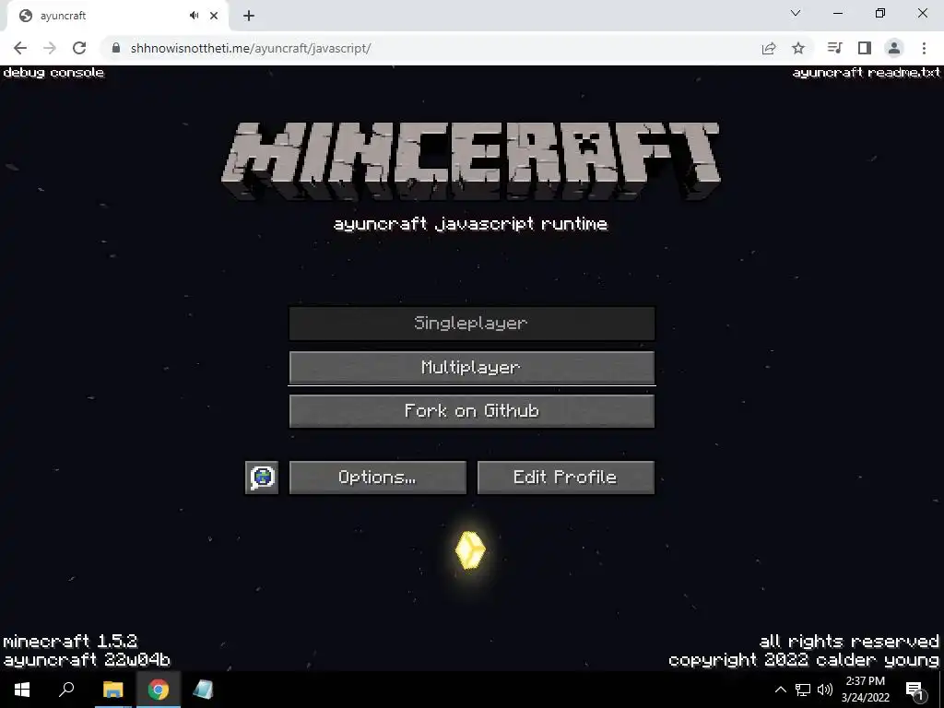Open the media controls icon

tap(834, 48)
